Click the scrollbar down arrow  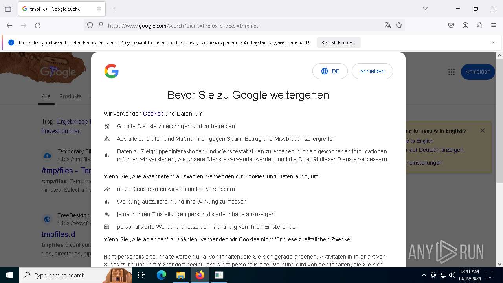point(499,264)
